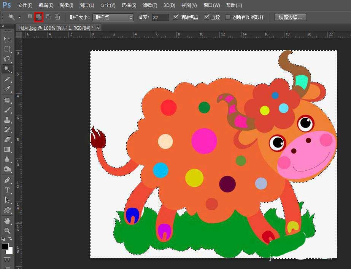Click the 容差 tolerance input field

point(160,17)
